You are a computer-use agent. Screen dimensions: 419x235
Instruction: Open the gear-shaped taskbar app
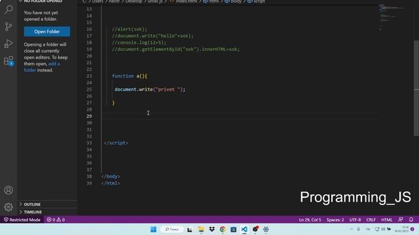(x=266, y=229)
